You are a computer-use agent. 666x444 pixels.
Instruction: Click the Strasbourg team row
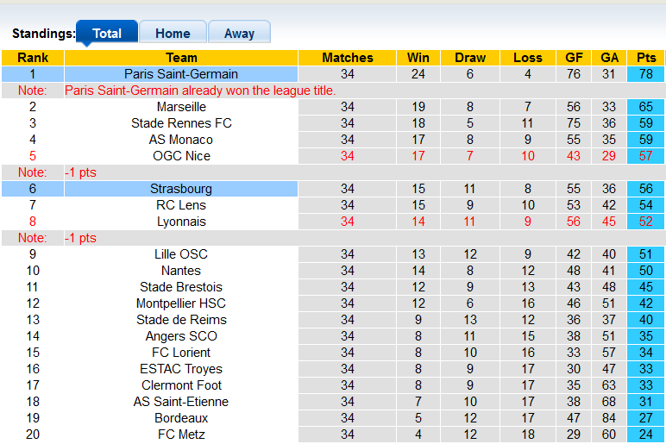click(181, 189)
